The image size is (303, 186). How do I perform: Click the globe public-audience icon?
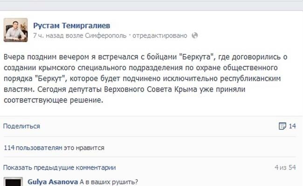(195, 35)
